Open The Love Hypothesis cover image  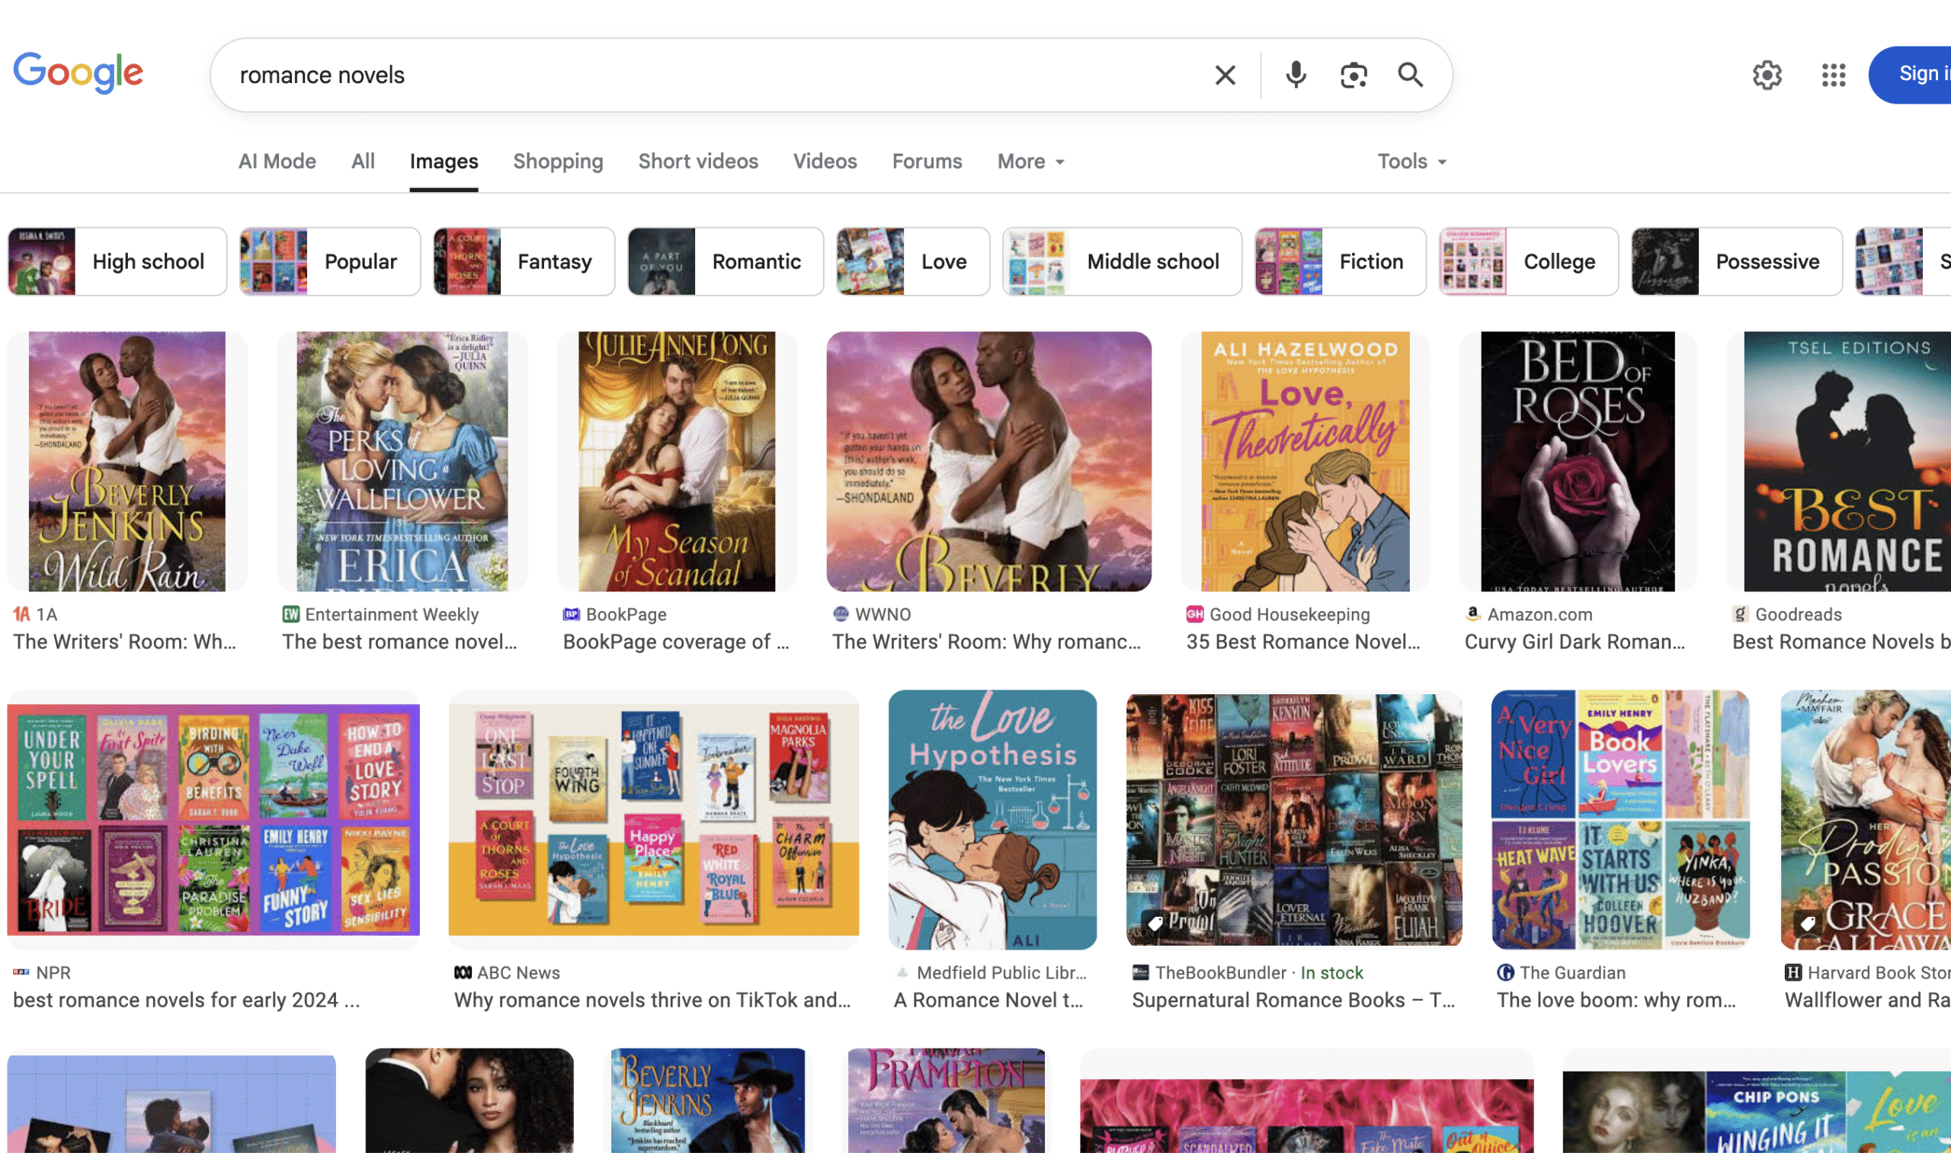point(992,820)
